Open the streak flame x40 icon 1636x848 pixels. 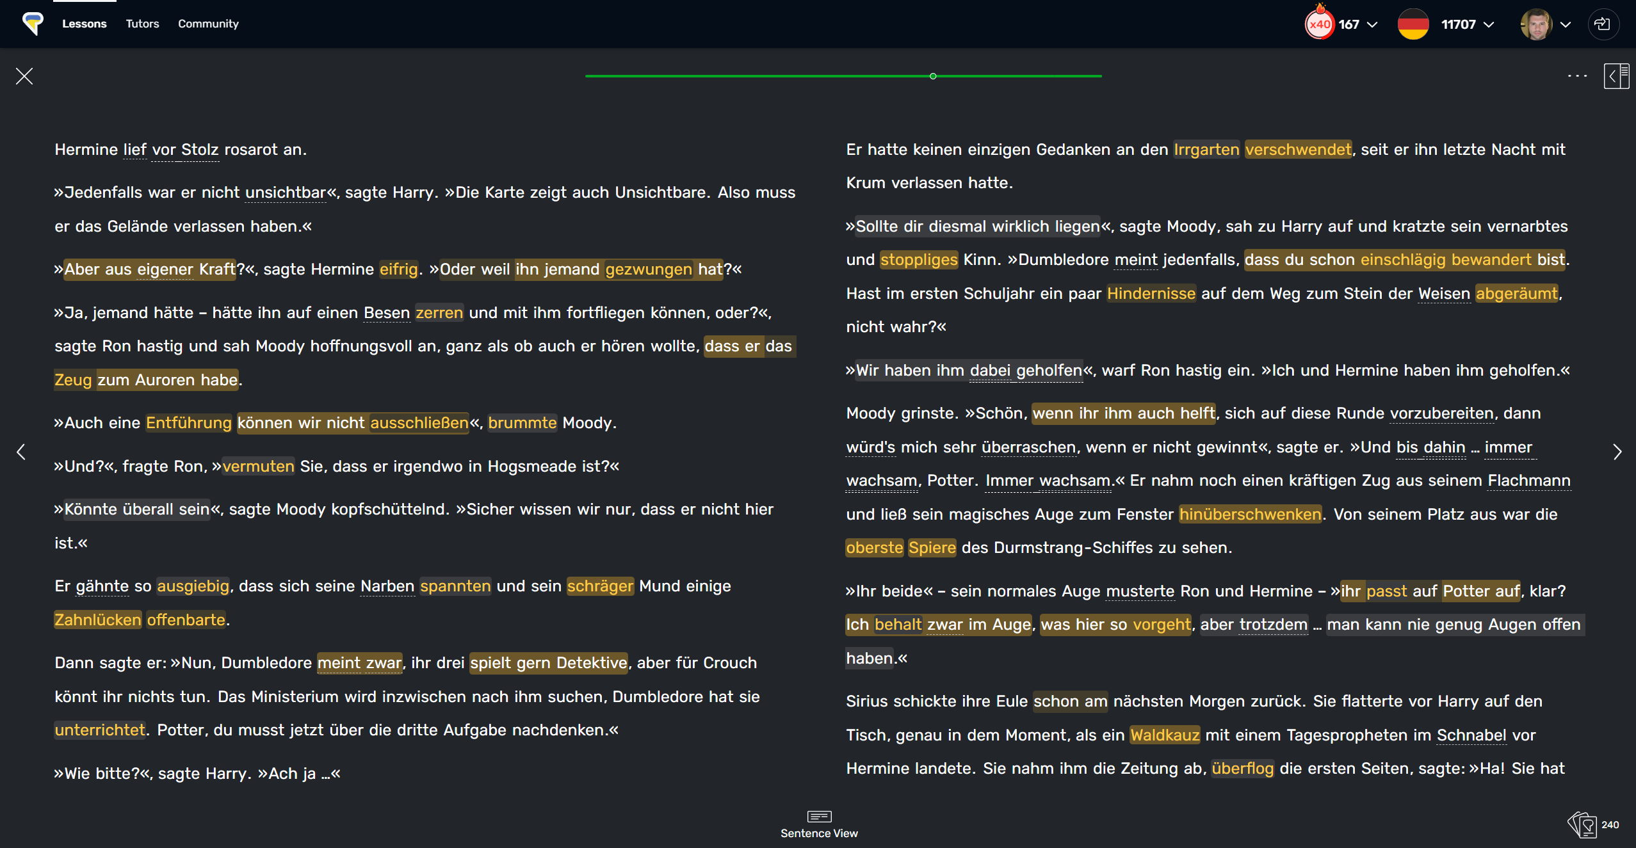pos(1320,24)
